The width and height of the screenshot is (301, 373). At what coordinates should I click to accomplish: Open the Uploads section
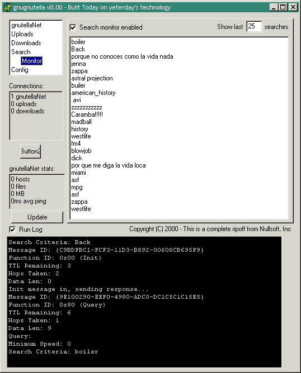(x=22, y=34)
